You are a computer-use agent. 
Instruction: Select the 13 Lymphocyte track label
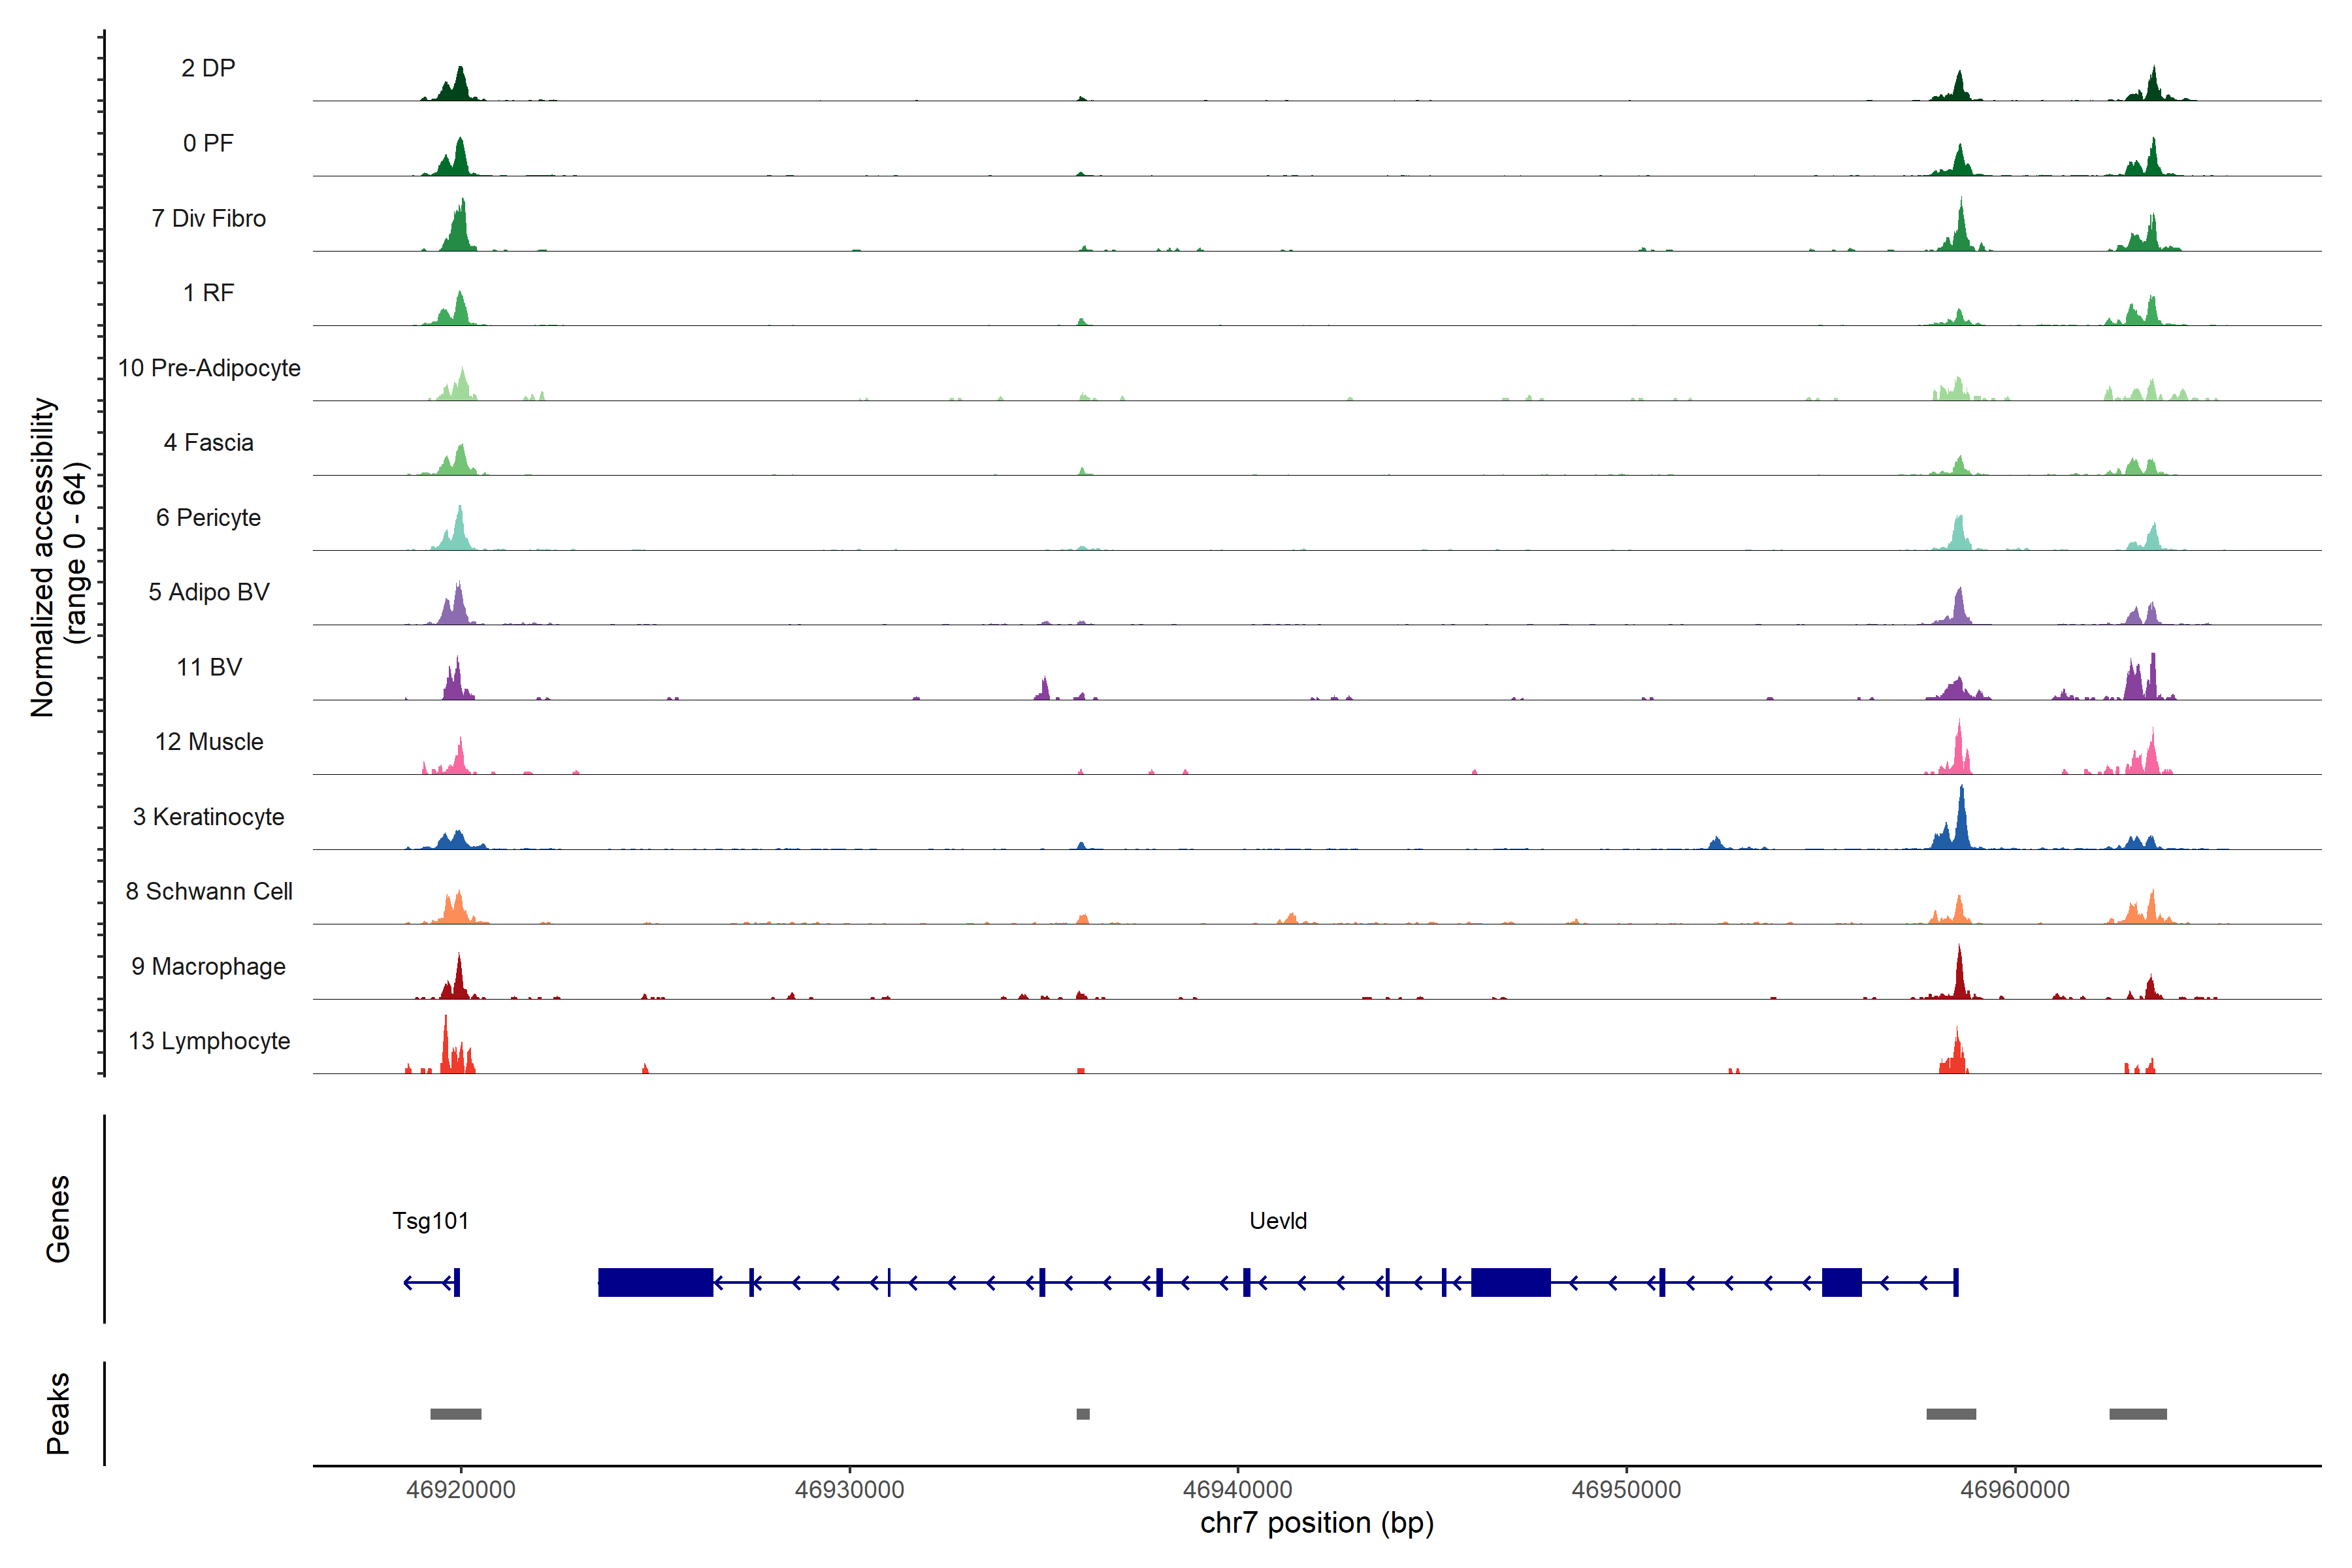209,1041
